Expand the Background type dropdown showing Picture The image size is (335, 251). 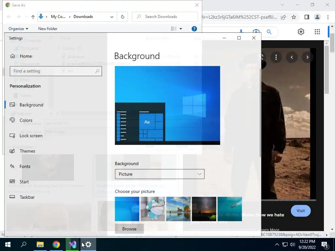click(x=160, y=174)
